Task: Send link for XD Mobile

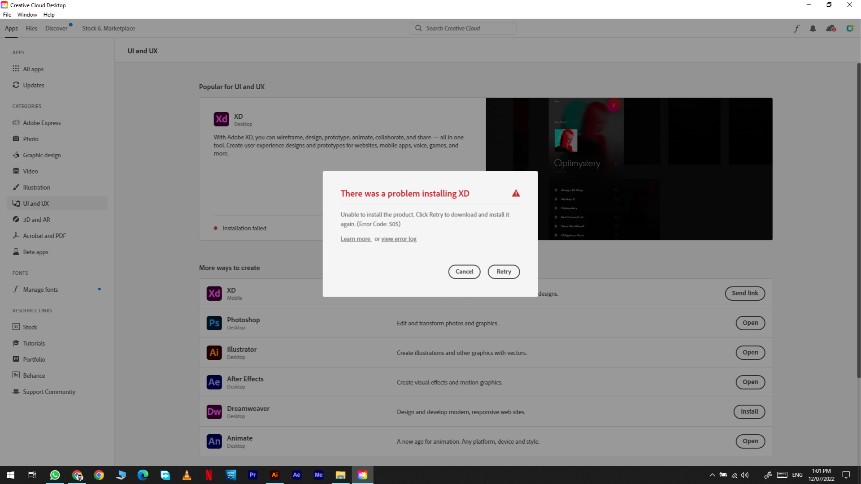Action: (745, 293)
